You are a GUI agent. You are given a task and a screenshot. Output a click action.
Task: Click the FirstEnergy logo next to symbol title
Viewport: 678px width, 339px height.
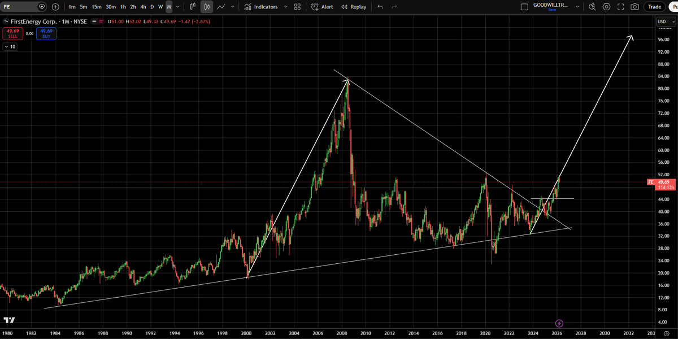(x=6, y=21)
